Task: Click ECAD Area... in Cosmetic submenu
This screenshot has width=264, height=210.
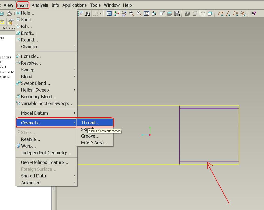Action: point(95,143)
